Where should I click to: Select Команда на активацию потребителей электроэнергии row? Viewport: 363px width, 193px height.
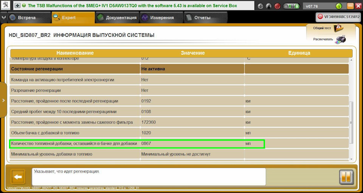(x=179, y=80)
